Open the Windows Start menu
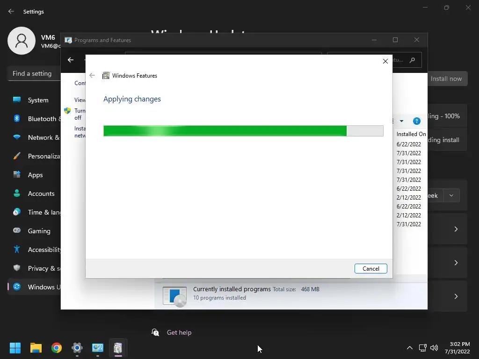The image size is (479, 359). coord(15,348)
